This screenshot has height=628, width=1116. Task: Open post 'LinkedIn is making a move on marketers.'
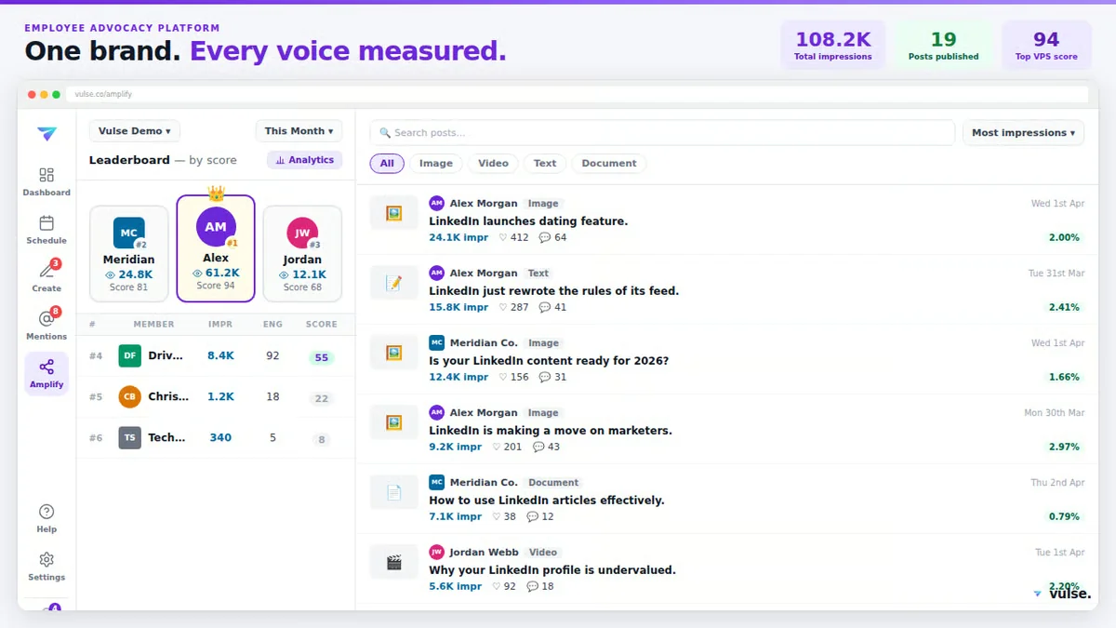[551, 431]
